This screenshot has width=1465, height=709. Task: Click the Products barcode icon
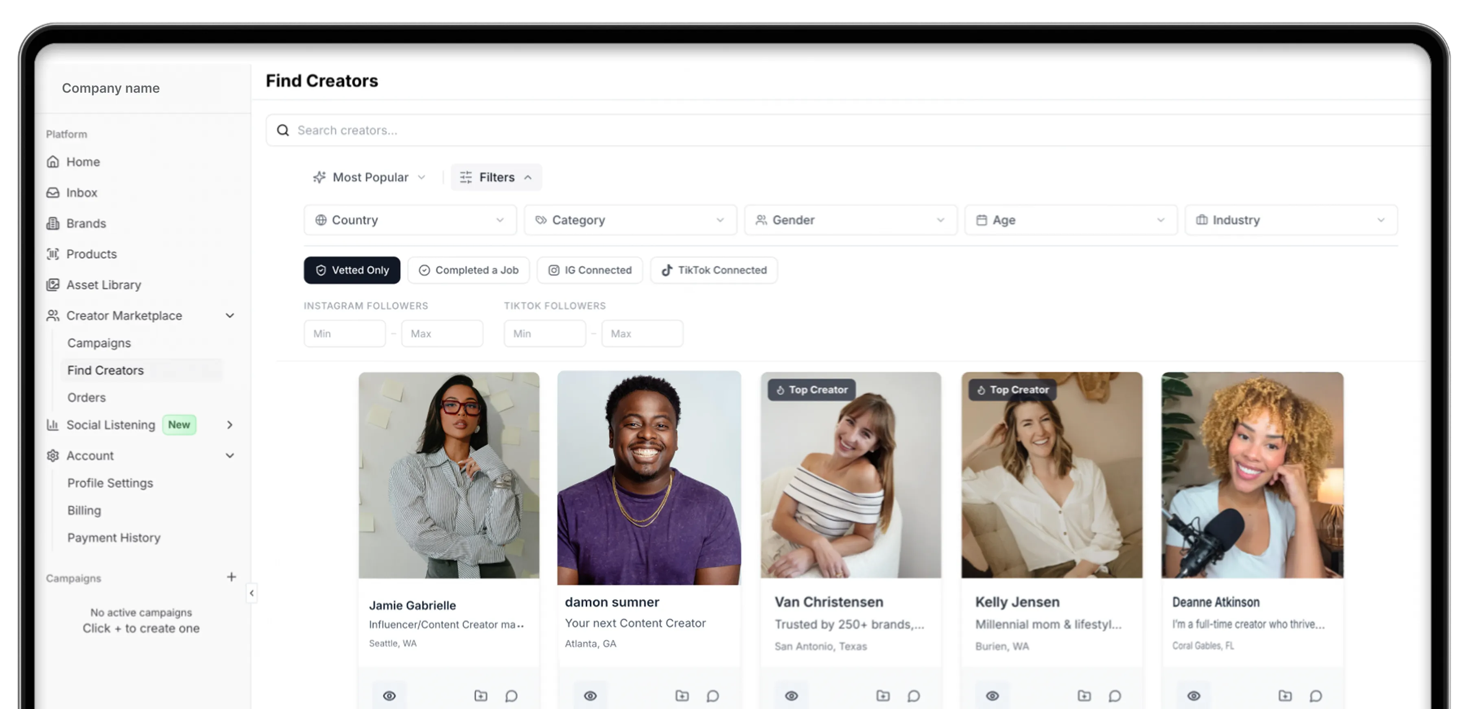point(53,254)
